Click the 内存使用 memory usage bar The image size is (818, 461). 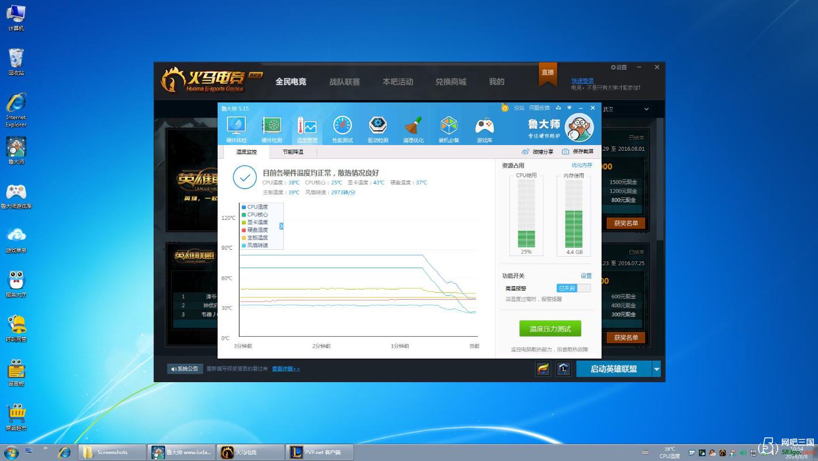click(574, 214)
